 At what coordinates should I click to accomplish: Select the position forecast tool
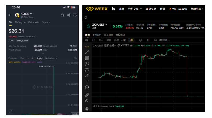pos(87,70)
